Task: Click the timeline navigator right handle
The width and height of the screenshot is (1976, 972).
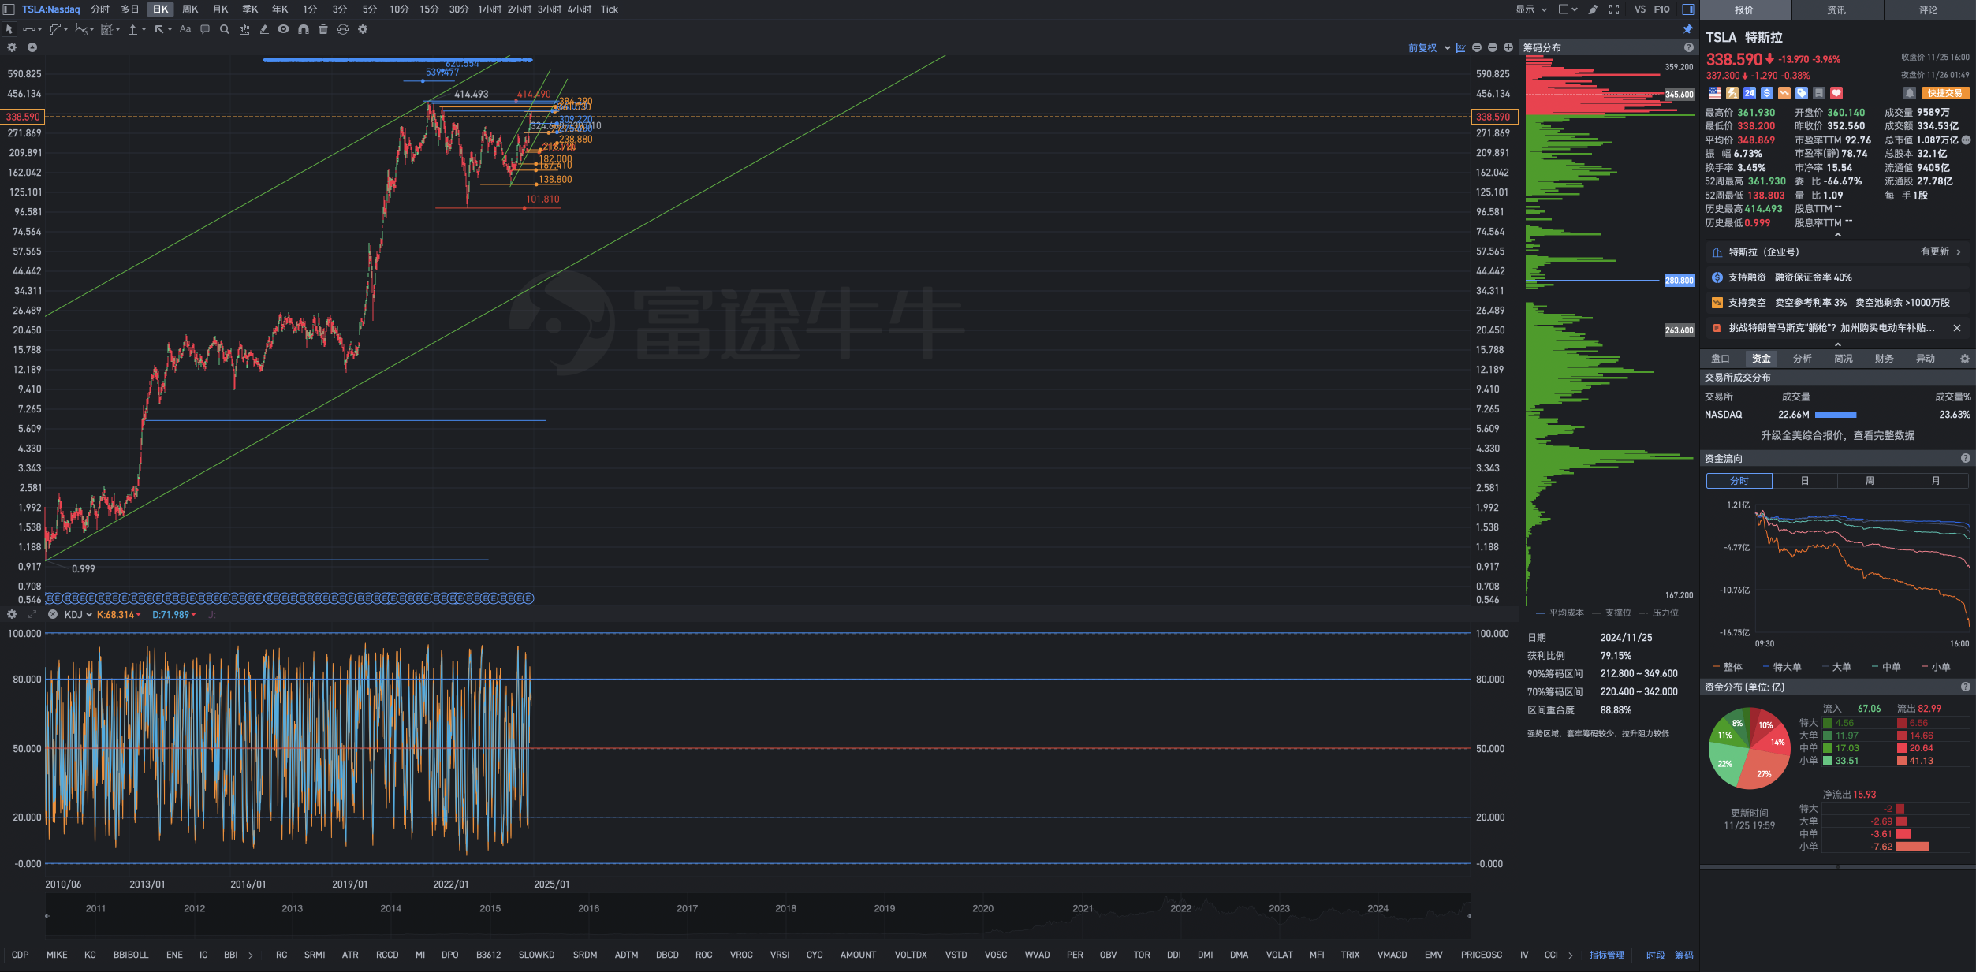Action: [1469, 916]
